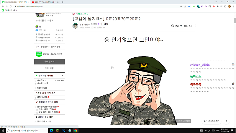Toggle dark mode view button

click(x=212, y=121)
